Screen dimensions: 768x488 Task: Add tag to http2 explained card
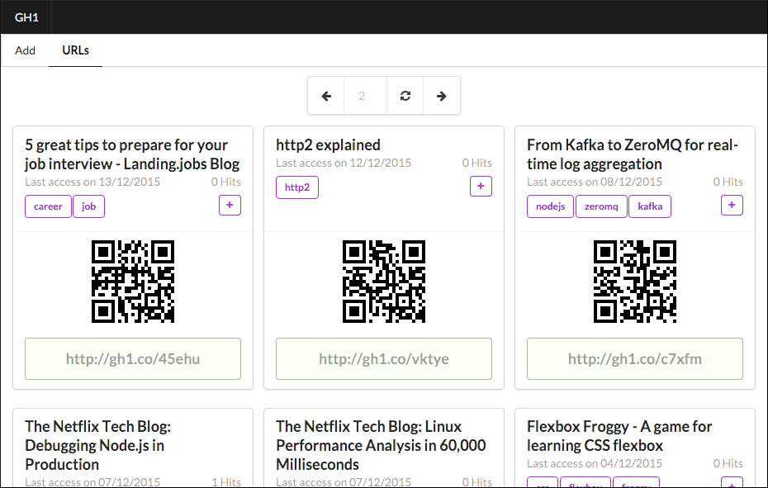481,186
